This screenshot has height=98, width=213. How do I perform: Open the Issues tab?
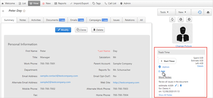pyautogui.click(x=116, y=20)
